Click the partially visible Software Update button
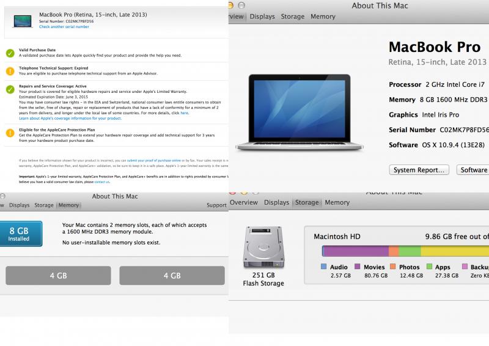 [x=472, y=170]
